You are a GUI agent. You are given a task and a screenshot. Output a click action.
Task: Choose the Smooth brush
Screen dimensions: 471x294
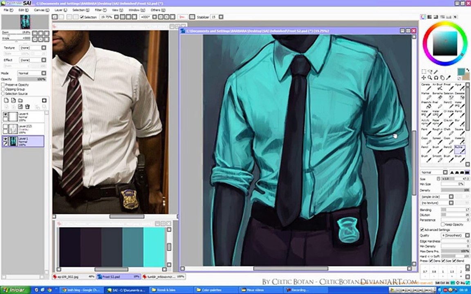tap(437, 158)
